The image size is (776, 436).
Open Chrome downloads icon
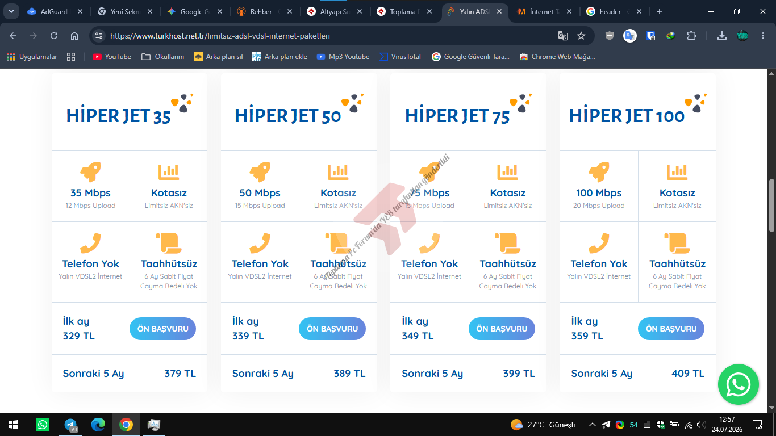[x=722, y=36]
